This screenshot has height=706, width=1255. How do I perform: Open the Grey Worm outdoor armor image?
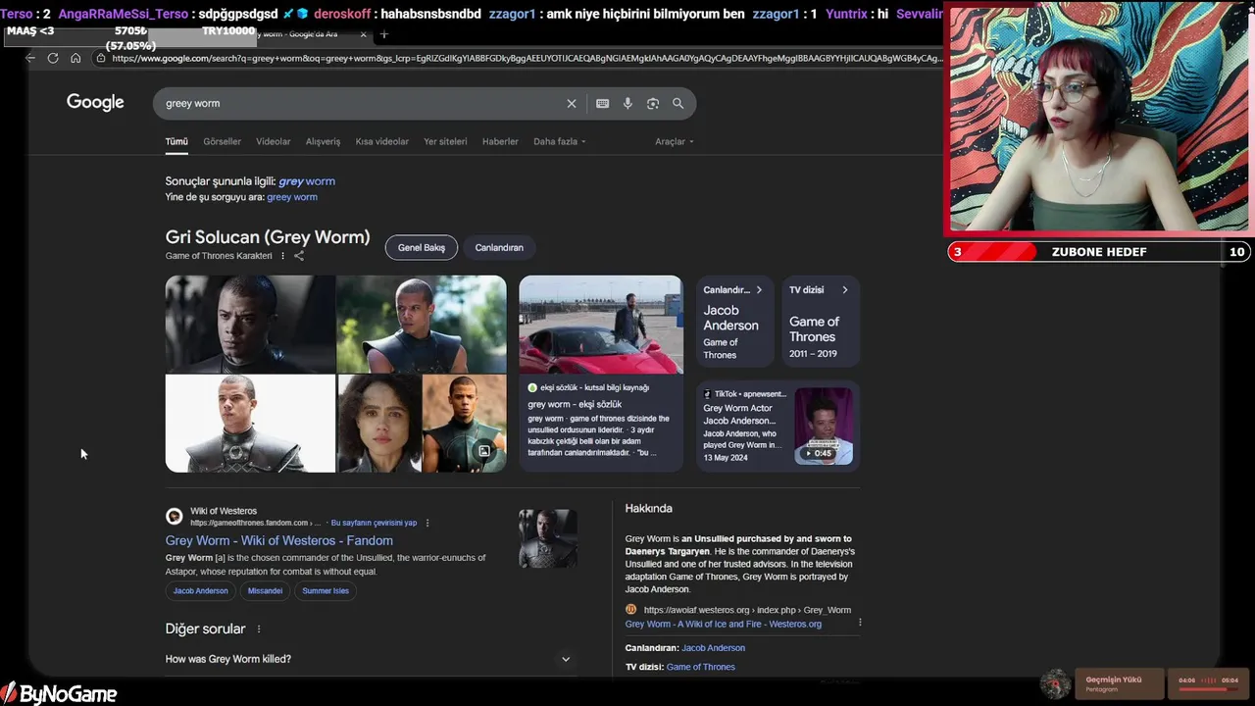point(422,324)
